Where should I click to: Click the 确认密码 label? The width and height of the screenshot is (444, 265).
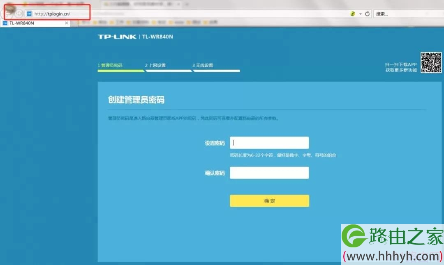(x=215, y=173)
